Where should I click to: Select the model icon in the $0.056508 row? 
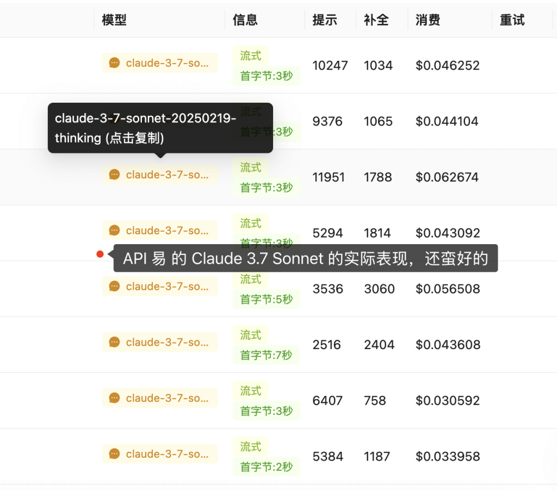(x=114, y=287)
